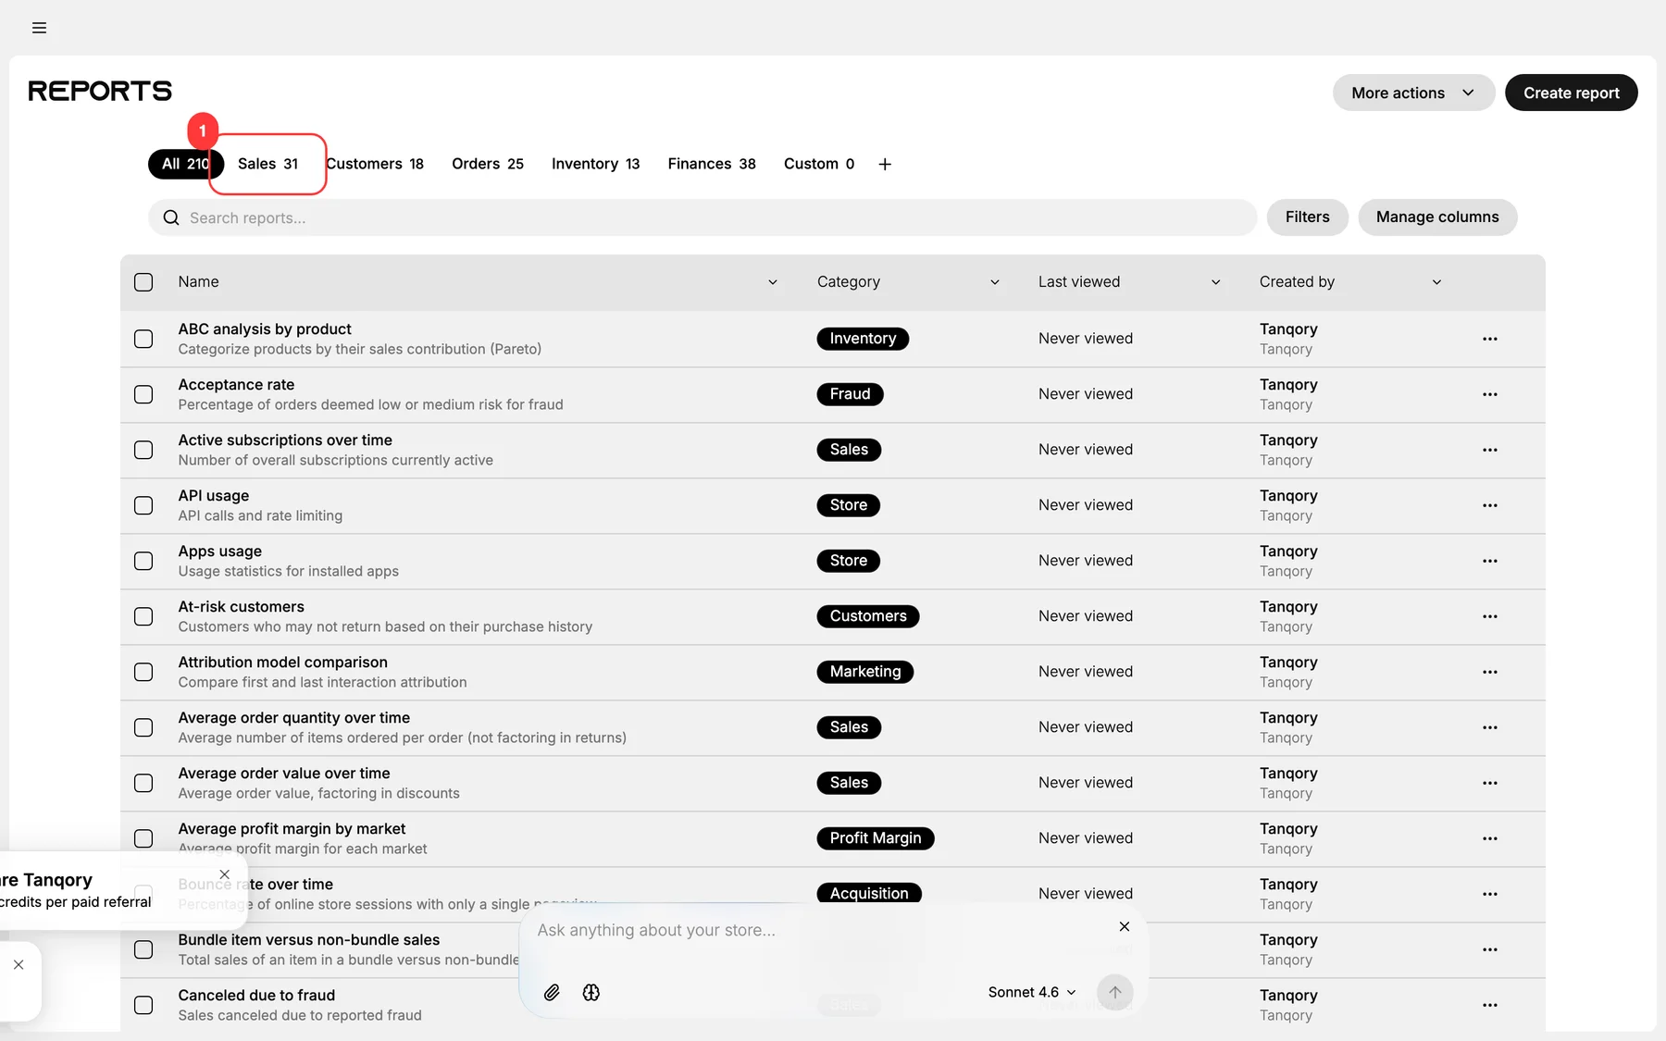The height and width of the screenshot is (1041, 1666).
Task: Dismiss the Tanqory referral popup
Action: [224, 874]
